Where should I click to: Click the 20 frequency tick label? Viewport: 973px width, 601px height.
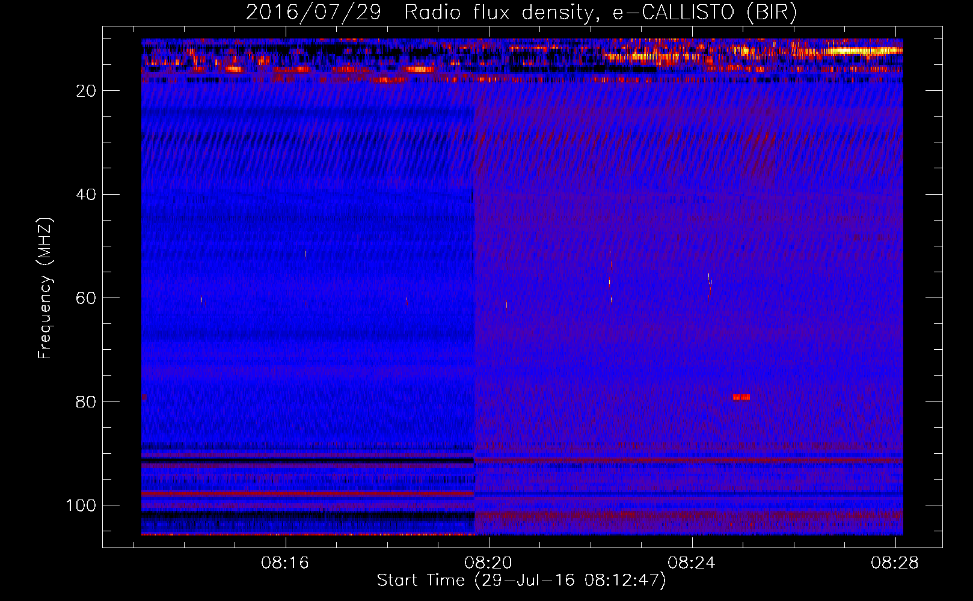tap(86, 91)
